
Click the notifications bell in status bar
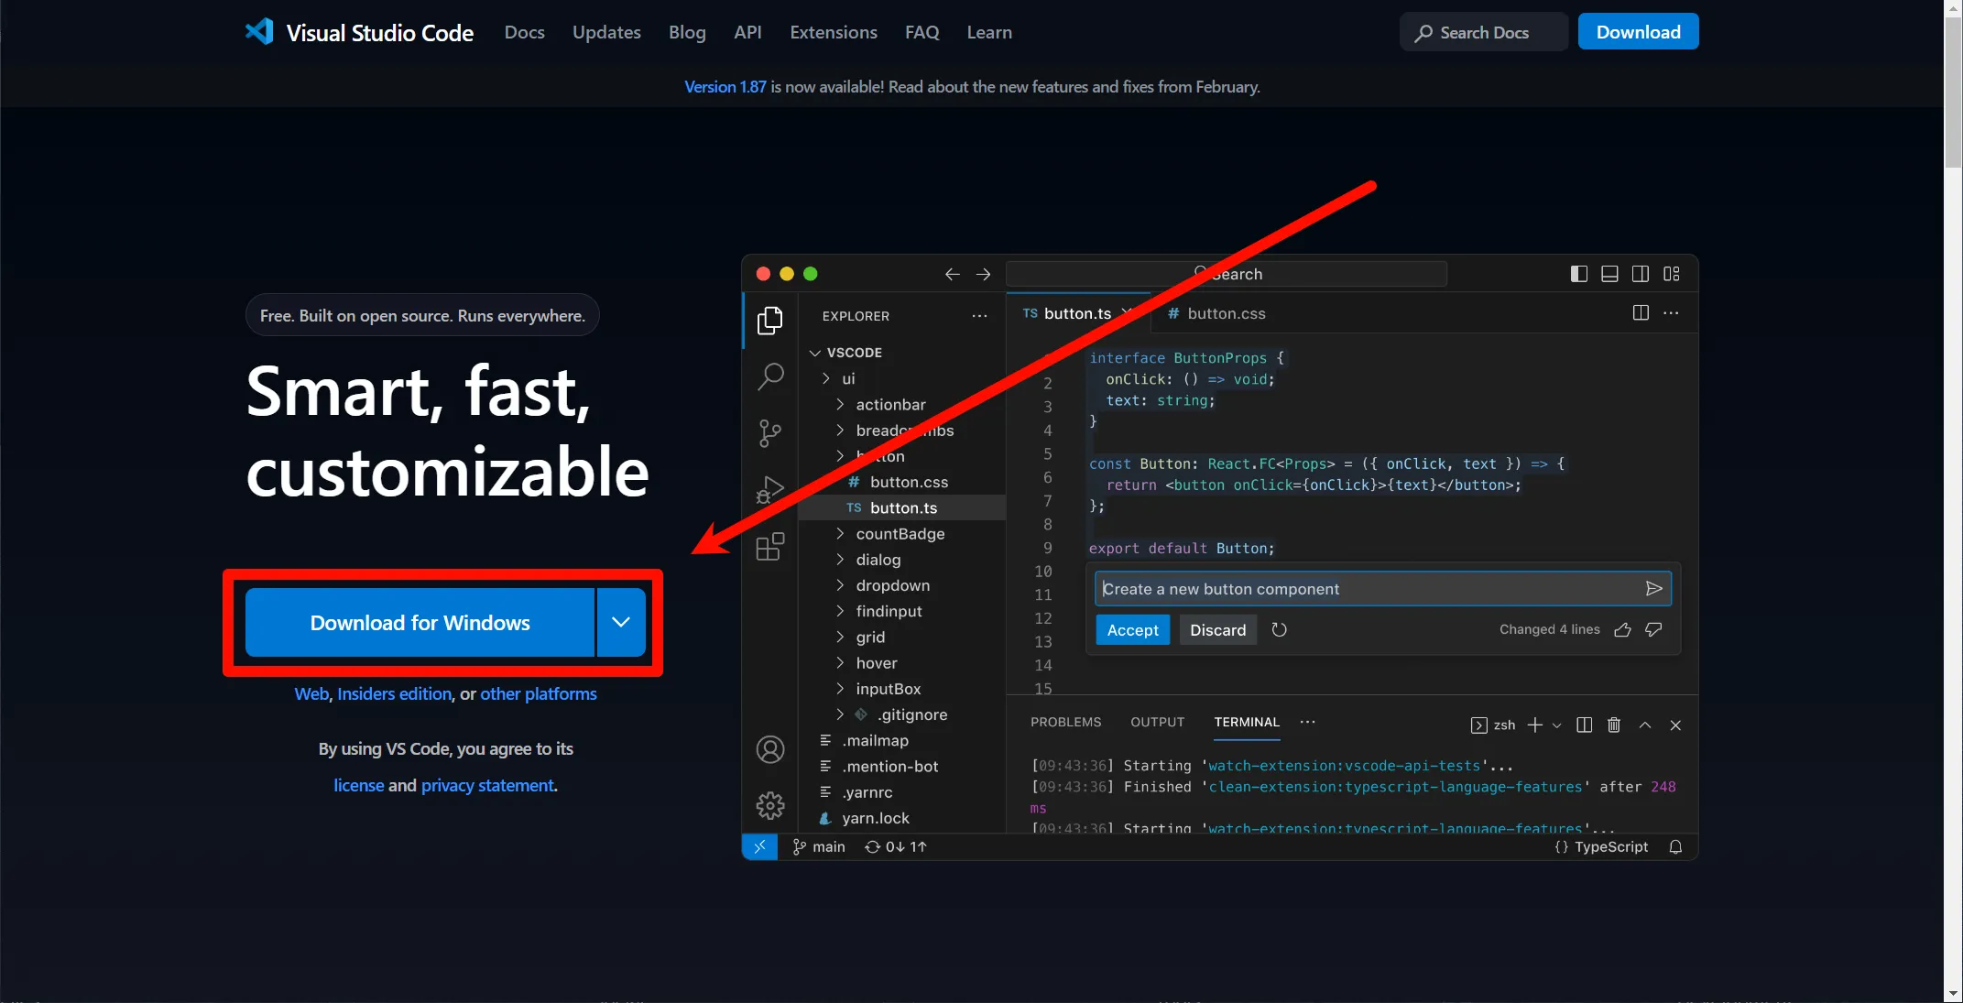[1675, 847]
